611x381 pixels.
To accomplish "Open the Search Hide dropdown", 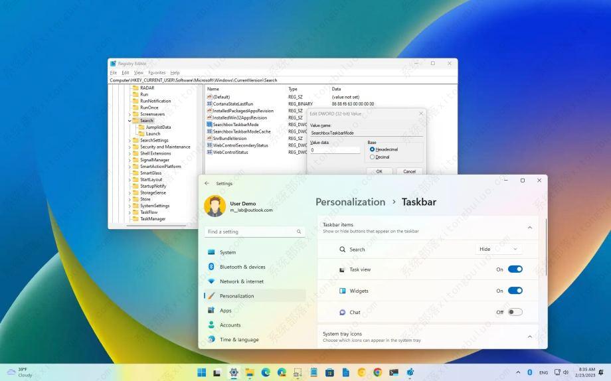I will (x=499, y=250).
